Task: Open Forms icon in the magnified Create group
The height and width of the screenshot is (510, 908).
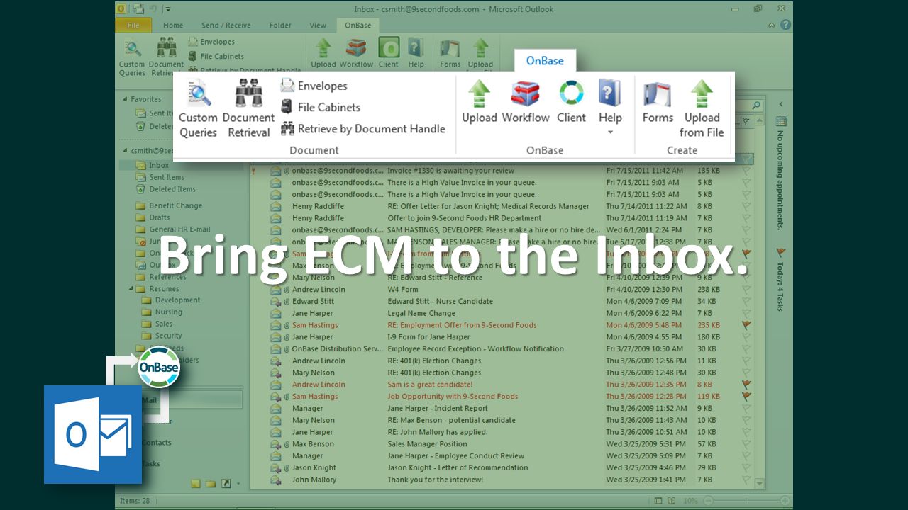Action: point(658,94)
